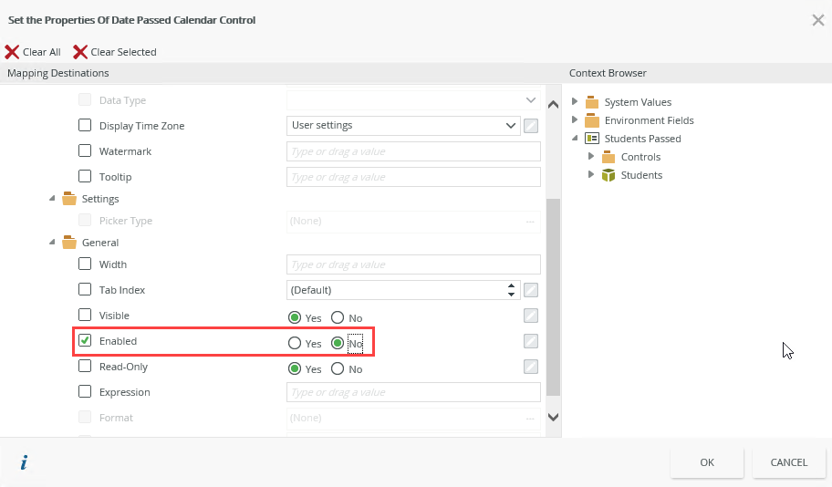The width and height of the screenshot is (832, 487).
Task: Expand the System Values tree node
Action: [x=575, y=102]
